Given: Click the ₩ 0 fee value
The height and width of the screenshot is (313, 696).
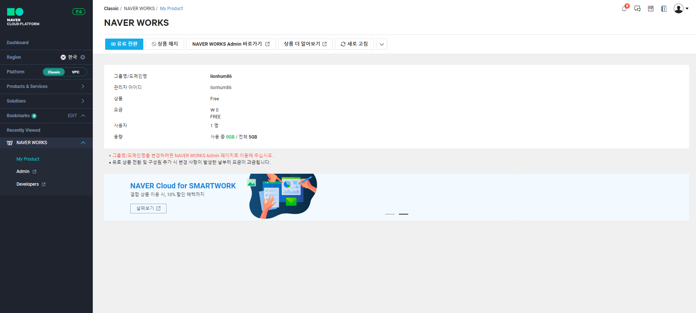Looking at the screenshot, I should click(x=214, y=110).
